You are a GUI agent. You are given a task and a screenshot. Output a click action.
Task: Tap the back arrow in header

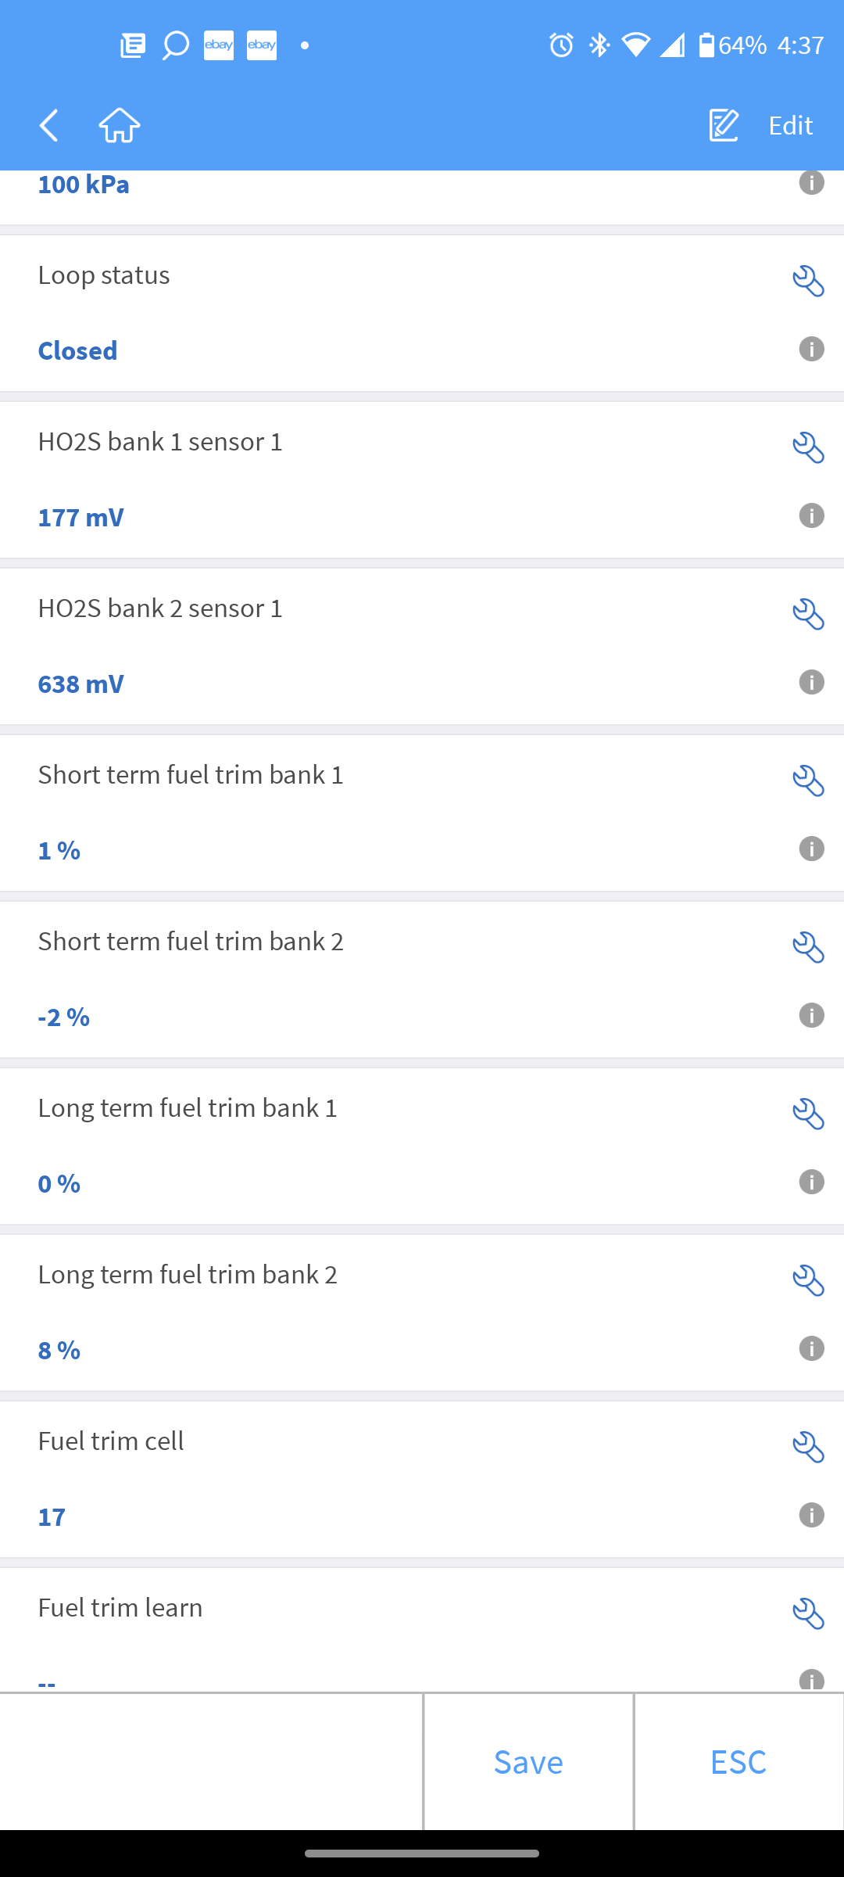click(49, 125)
